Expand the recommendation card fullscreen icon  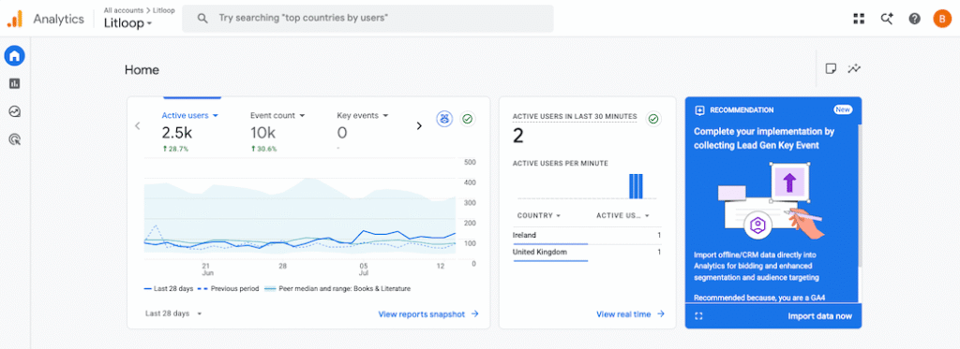point(699,316)
